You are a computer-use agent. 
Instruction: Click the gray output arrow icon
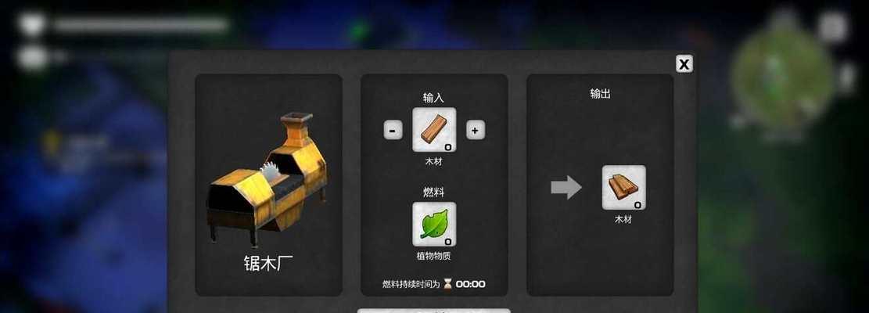(566, 187)
